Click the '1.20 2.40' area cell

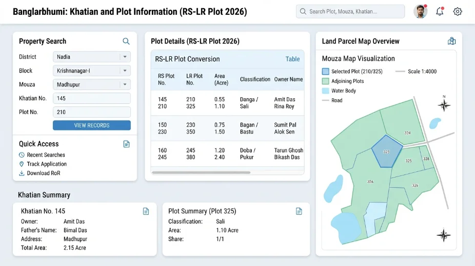coord(220,153)
